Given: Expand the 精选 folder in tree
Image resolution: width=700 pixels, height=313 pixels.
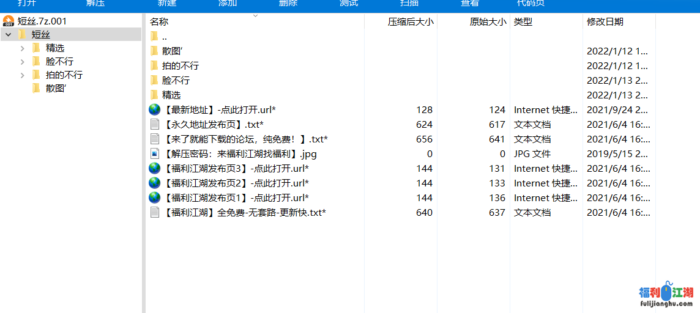Looking at the screenshot, I should click(23, 48).
